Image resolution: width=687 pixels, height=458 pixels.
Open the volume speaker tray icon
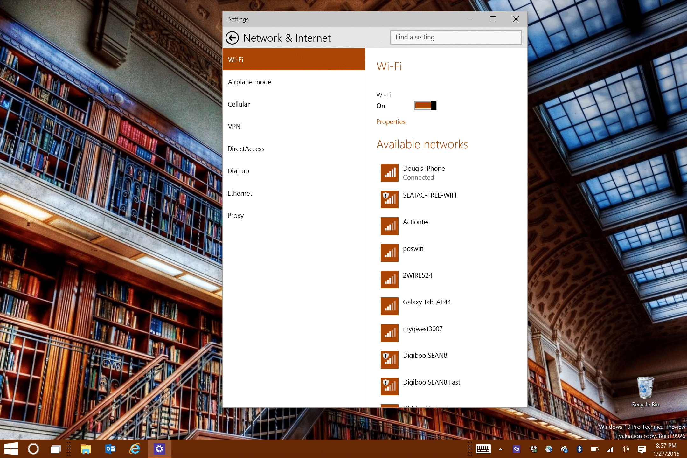(x=625, y=449)
